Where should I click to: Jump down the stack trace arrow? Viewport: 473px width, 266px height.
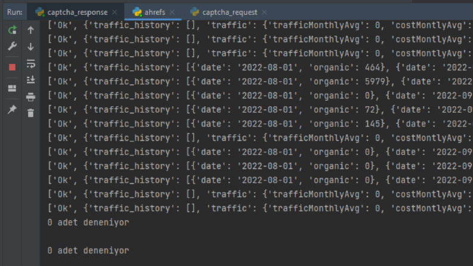click(30, 47)
